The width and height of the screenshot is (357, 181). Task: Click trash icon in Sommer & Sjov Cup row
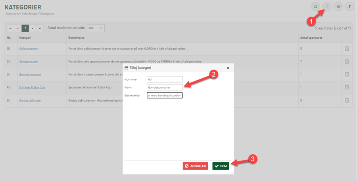coord(347,87)
